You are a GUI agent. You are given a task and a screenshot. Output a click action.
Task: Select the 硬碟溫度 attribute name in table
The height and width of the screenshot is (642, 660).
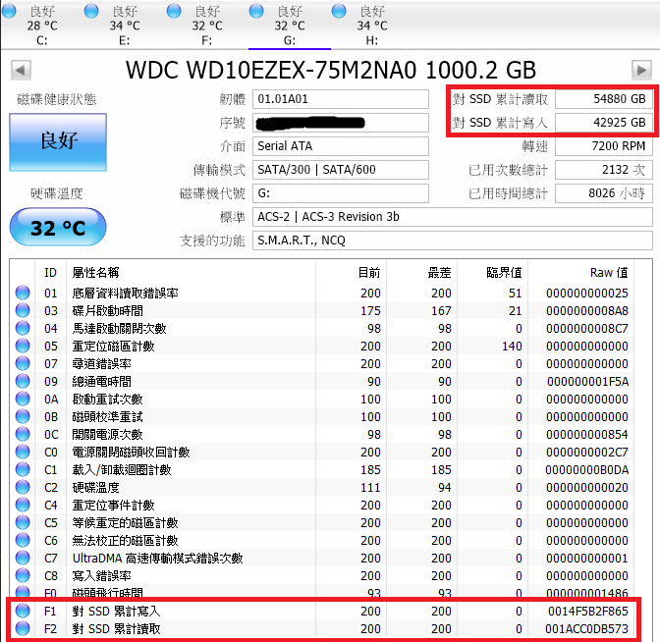(95, 487)
